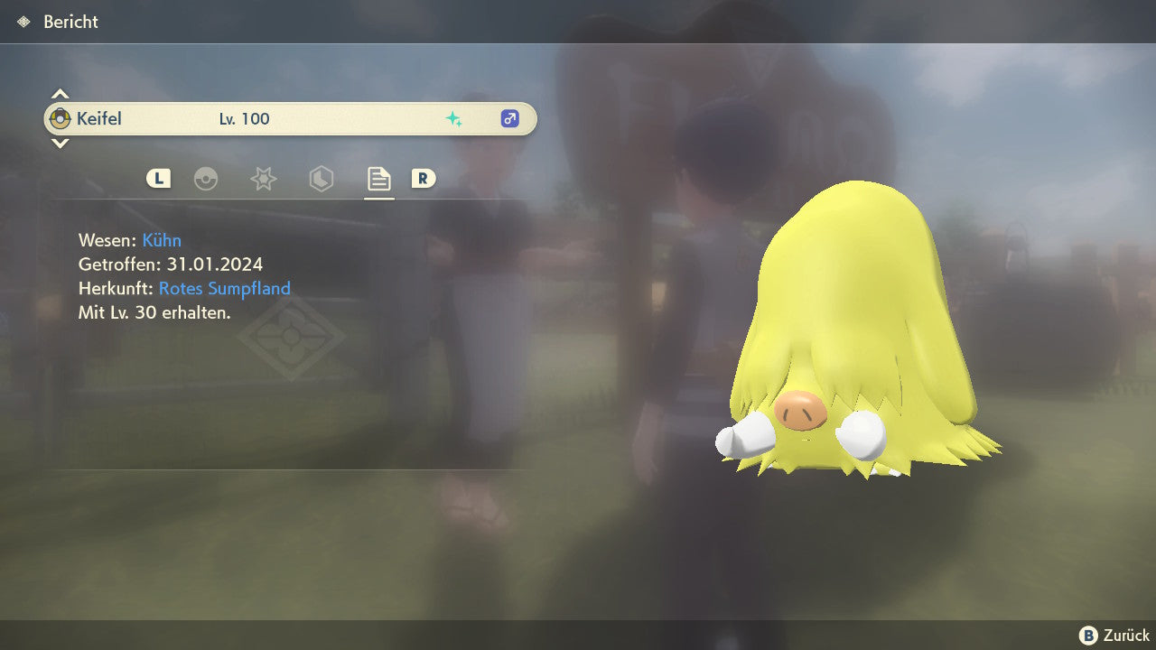This screenshot has height=650, width=1156.
Task: Click the Poké Ball icon beside Keifel
Action: coord(61,118)
